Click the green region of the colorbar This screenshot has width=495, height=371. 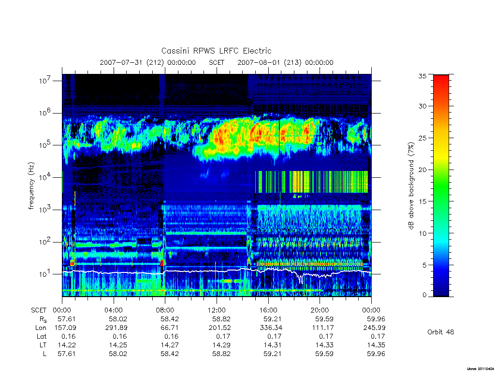point(441,186)
